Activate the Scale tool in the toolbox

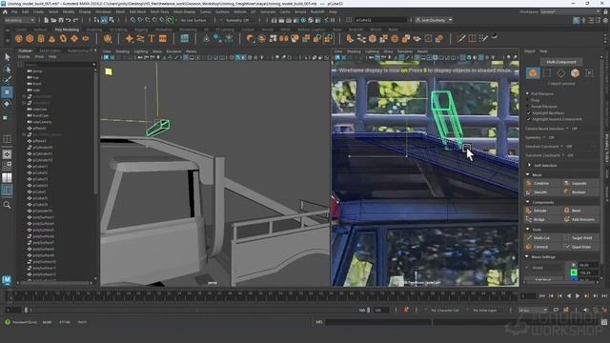click(x=6, y=117)
